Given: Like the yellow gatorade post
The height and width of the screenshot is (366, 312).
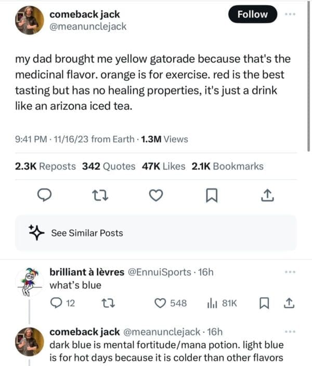Looking at the screenshot, I should point(155,195).
